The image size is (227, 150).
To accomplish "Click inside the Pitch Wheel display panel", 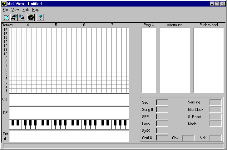I will pyautogui.click(x=208, y=60).
